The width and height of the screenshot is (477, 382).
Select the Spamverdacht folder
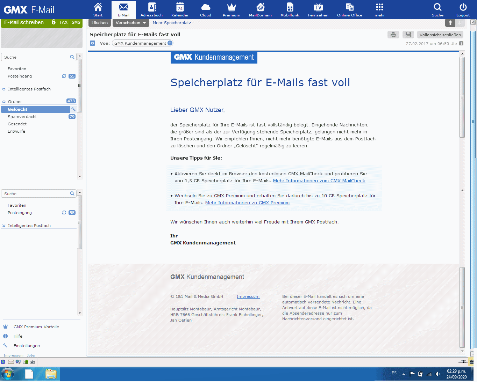[22, 117]
